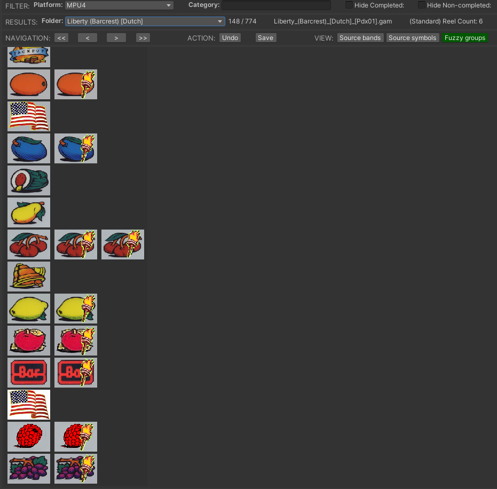Switch to Source symbols view
The image size is (497, 489).
(x=413, y=38)
